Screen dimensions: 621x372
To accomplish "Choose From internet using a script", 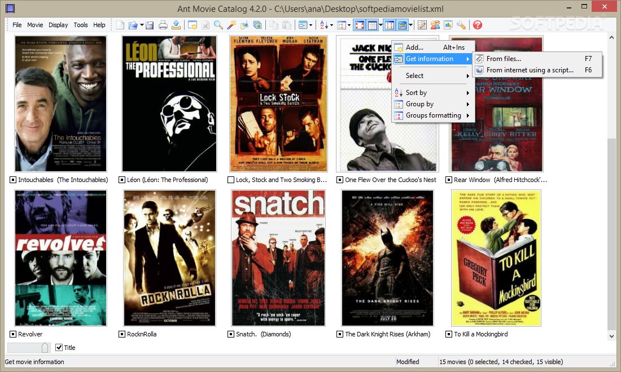I will tap(537, 70).
